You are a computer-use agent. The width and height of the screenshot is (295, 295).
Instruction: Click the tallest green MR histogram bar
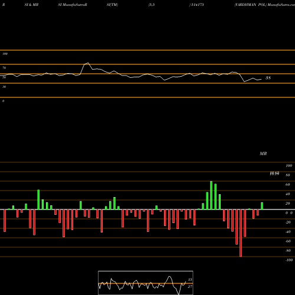211,195
